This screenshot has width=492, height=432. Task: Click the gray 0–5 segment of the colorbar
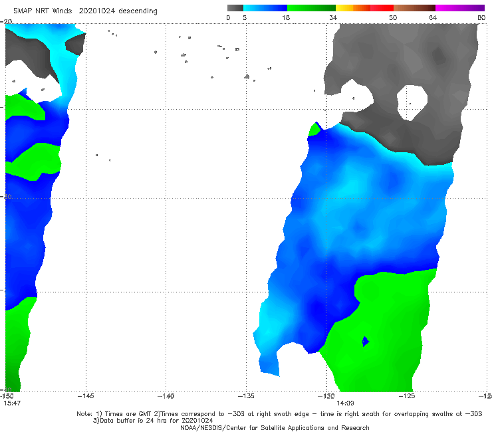pyautogui.click(x=235, y=8)
